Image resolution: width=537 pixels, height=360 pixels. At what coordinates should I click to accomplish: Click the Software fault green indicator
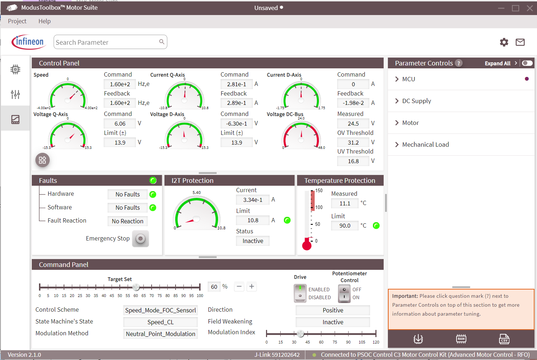point(153,208)
